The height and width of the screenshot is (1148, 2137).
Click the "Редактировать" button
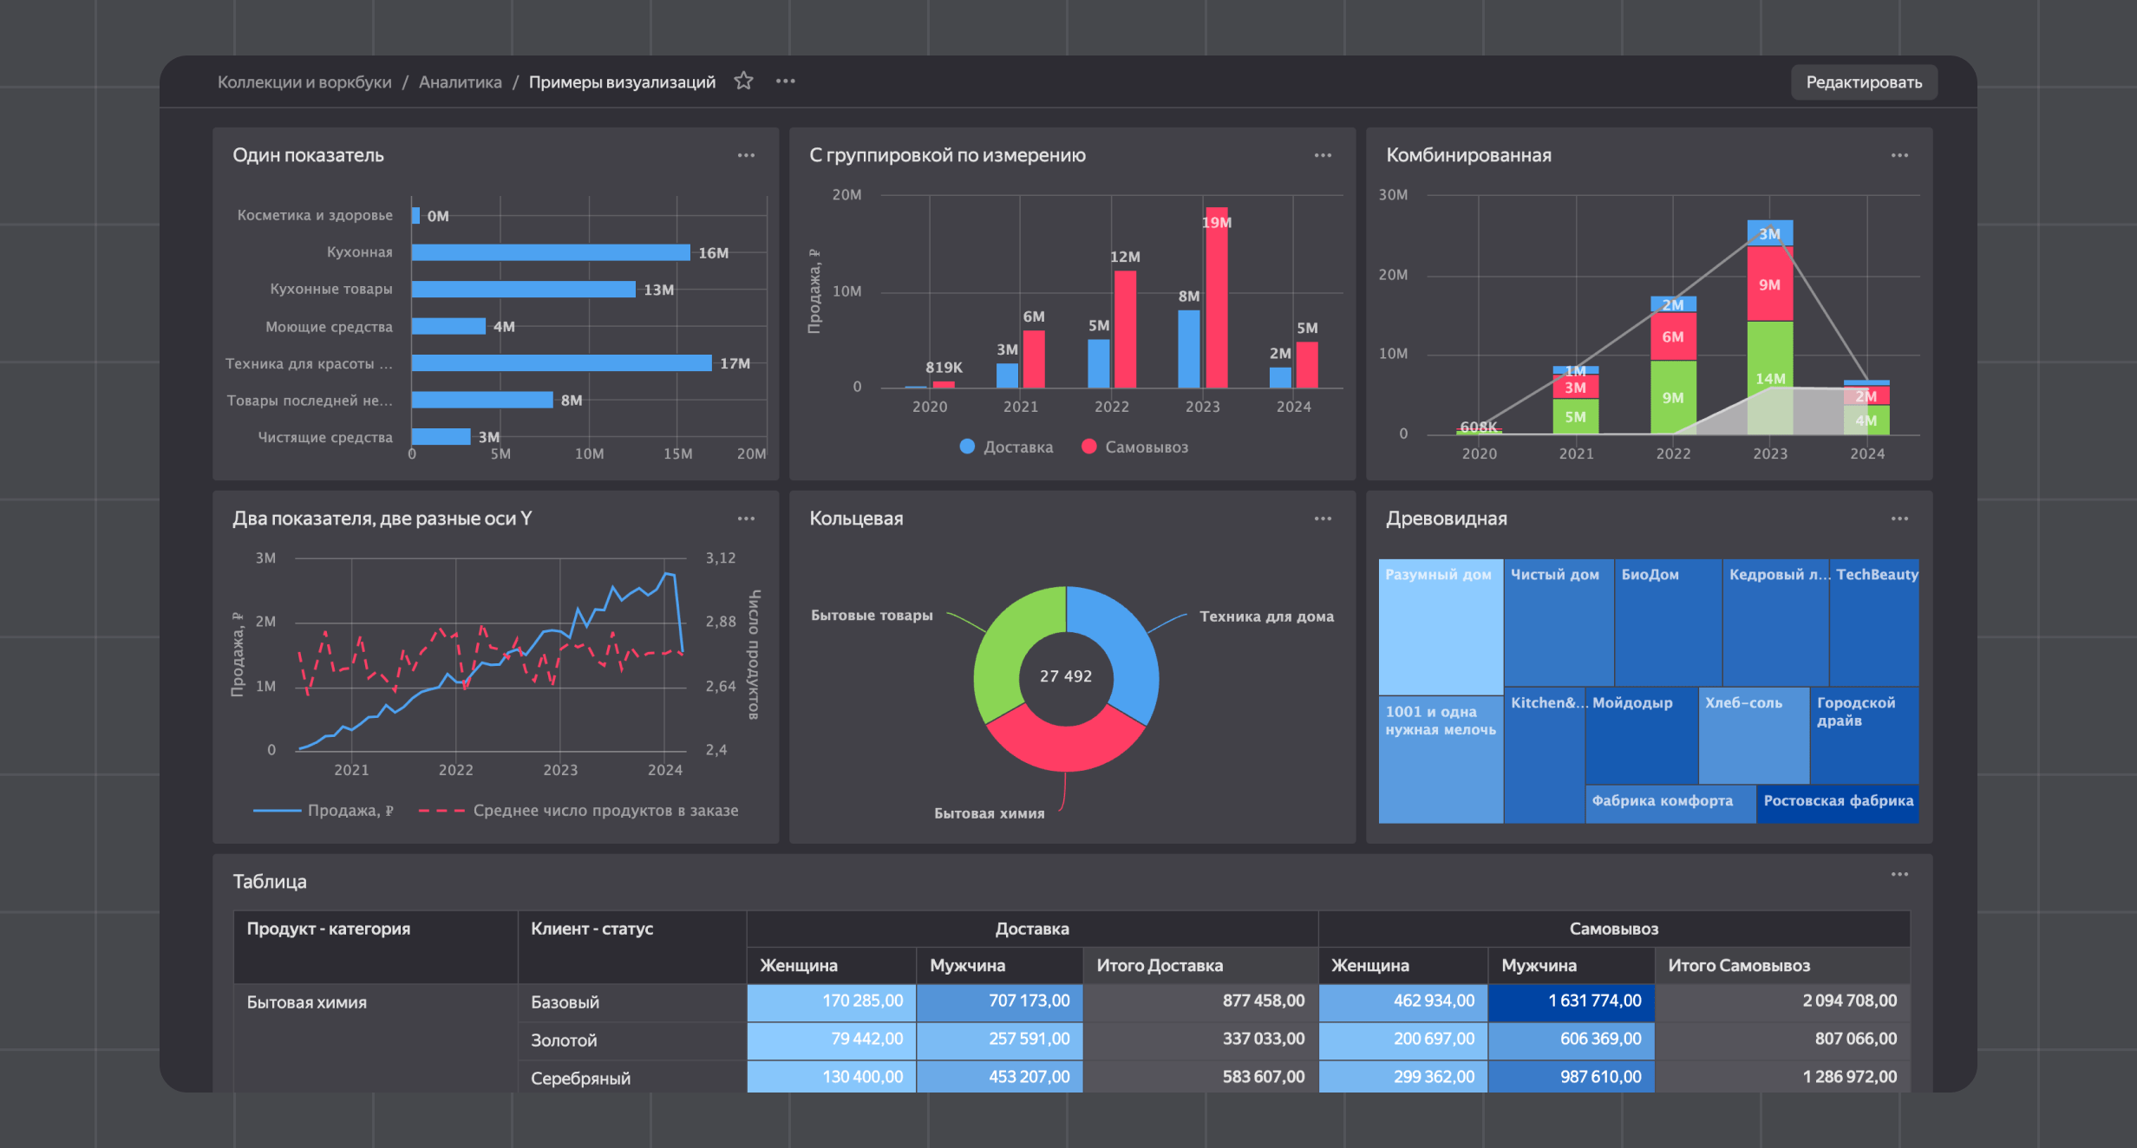[x=1863, y=82]
